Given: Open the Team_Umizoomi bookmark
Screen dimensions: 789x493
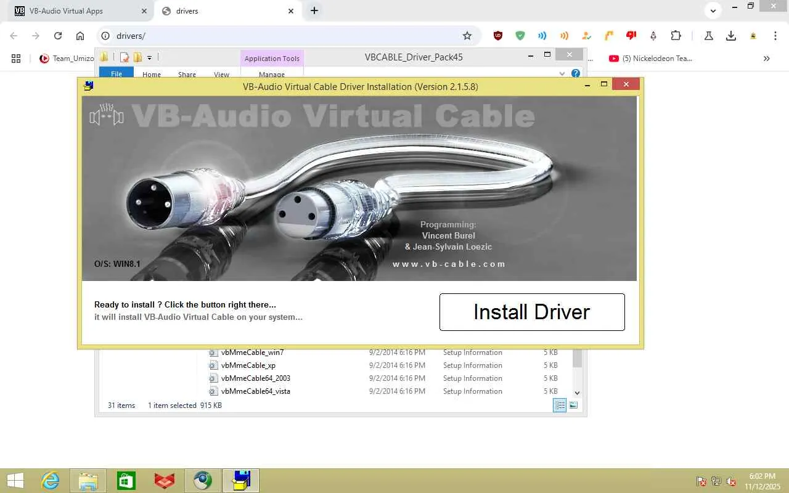Looking at the screenshot, I should pos(67,59).
